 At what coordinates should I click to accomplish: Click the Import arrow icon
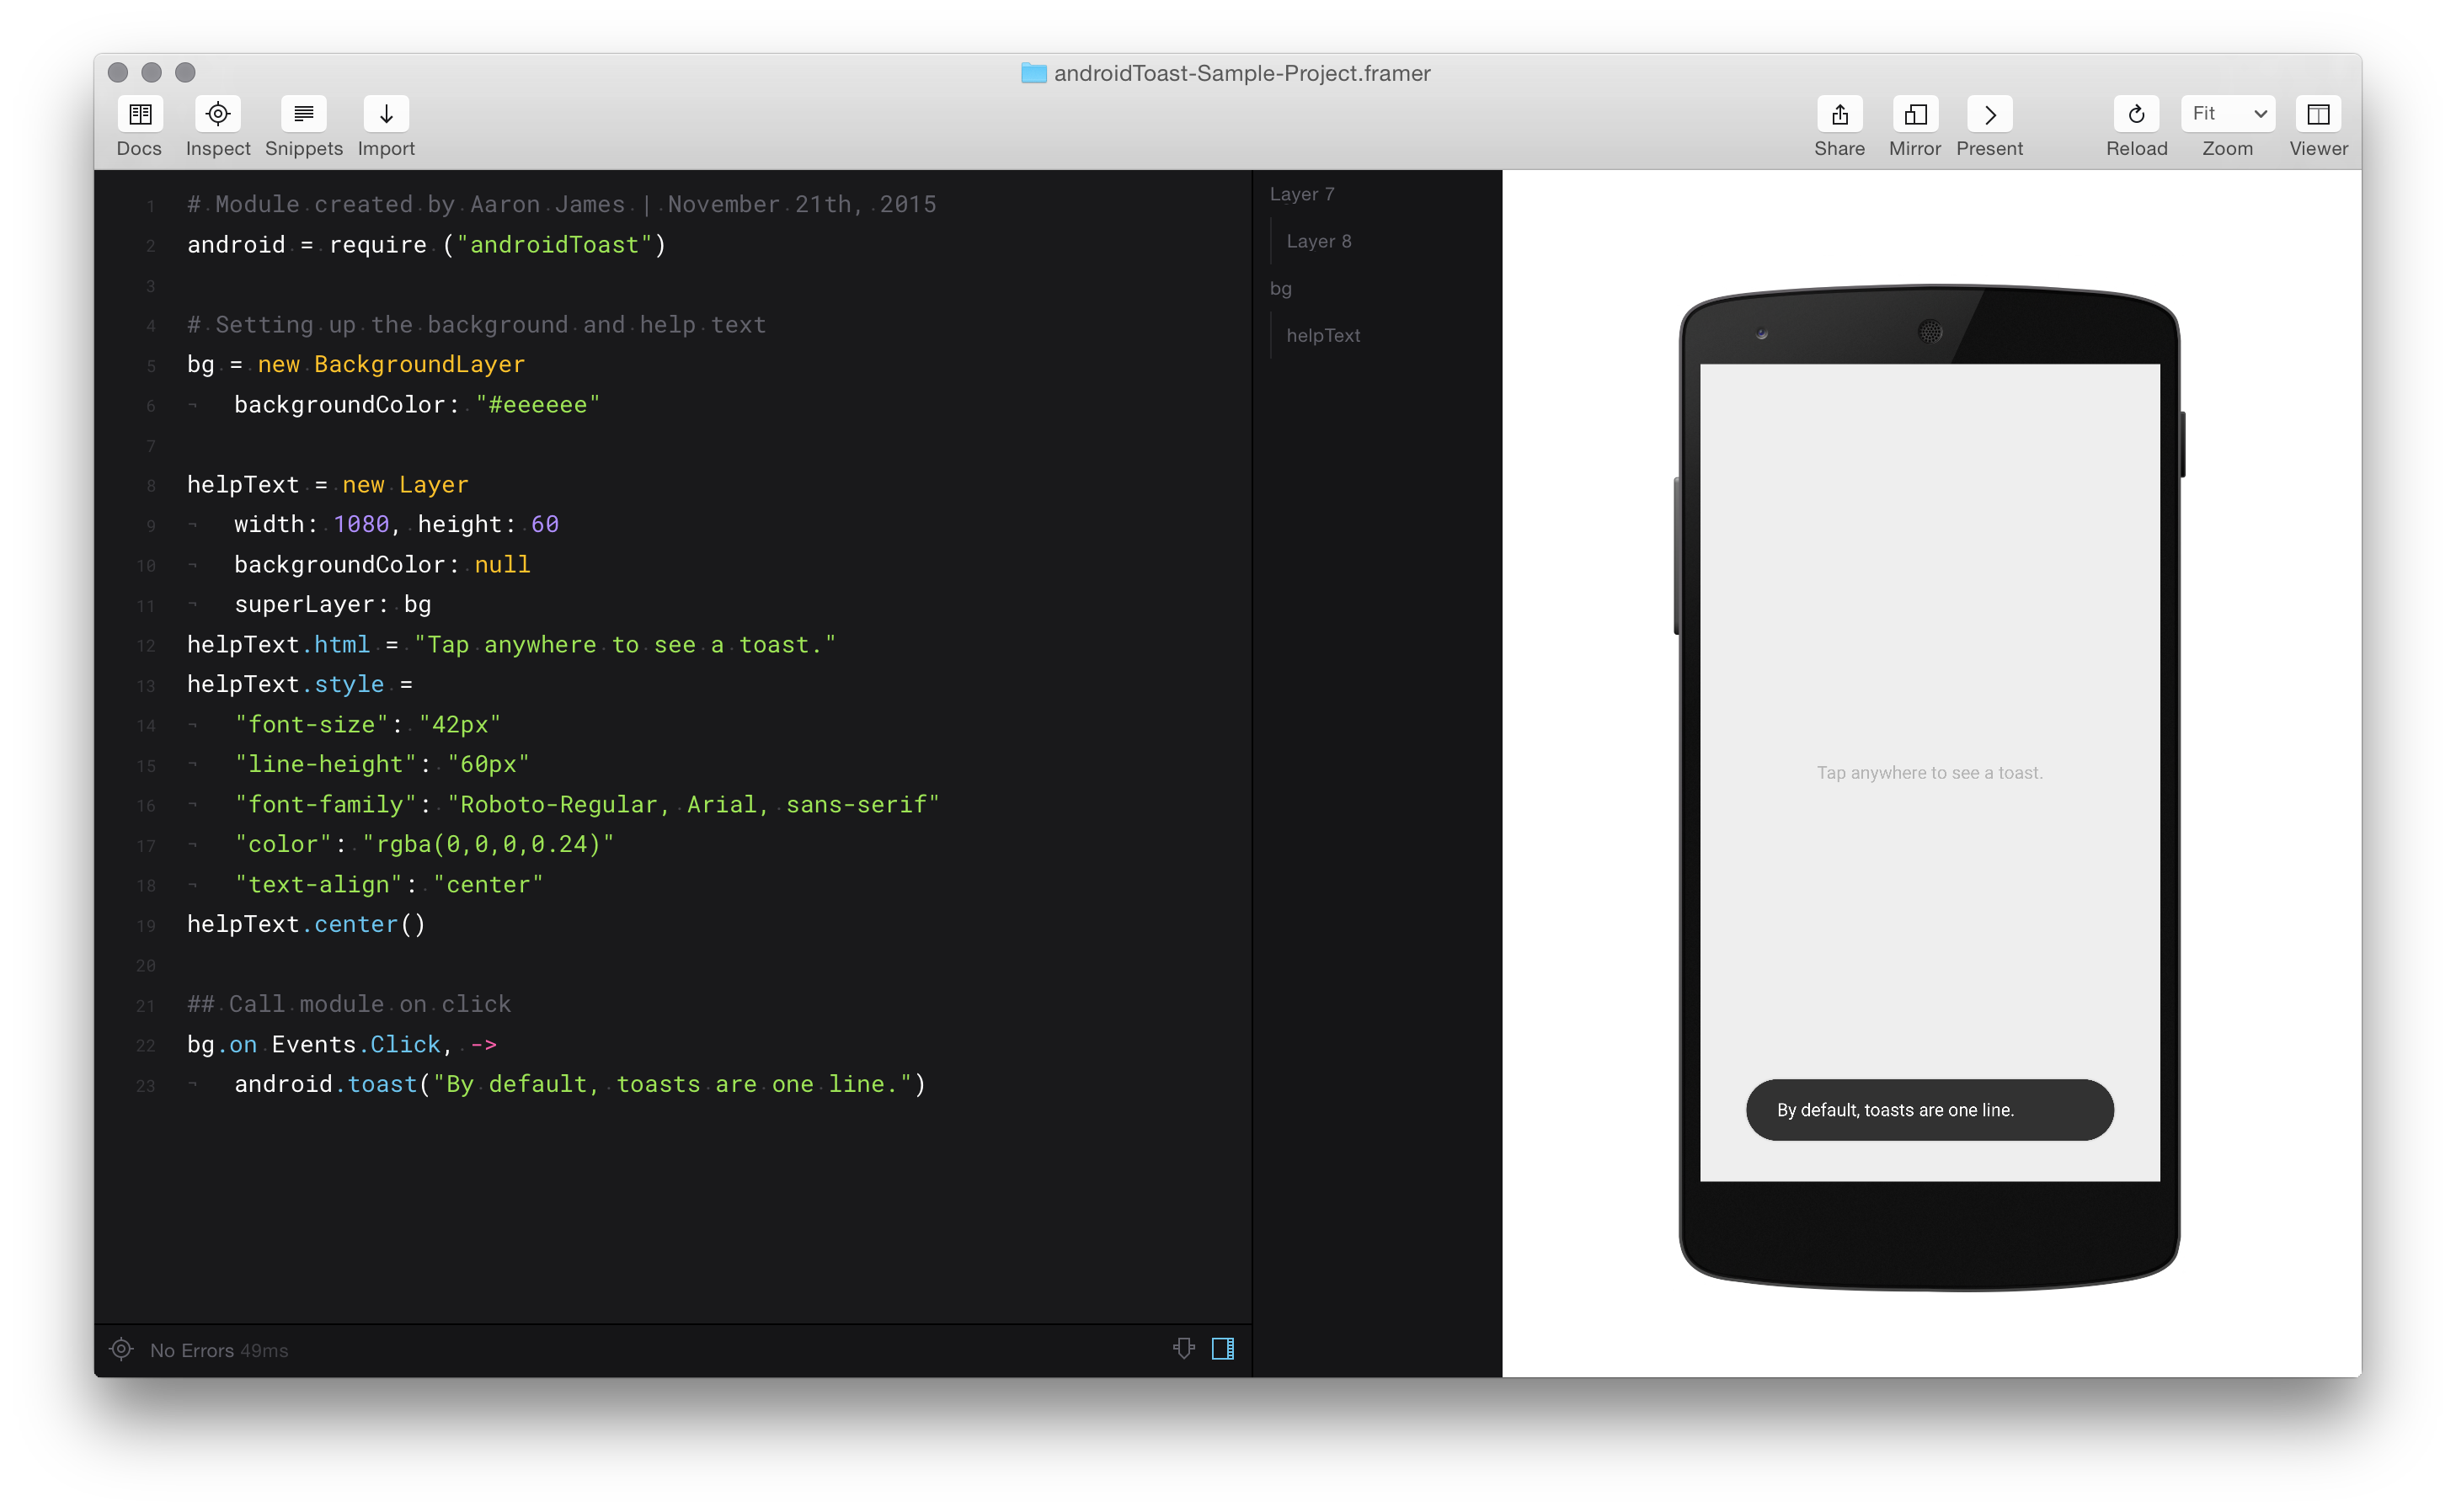386,114
